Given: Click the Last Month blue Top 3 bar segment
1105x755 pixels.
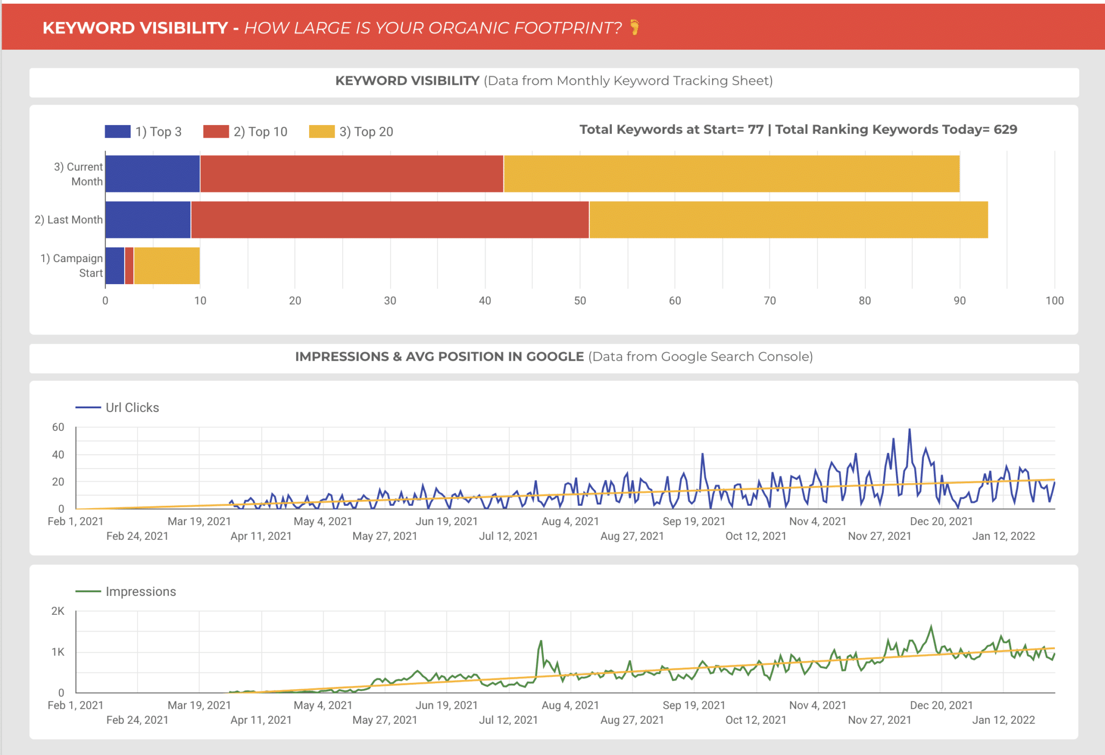Looking at the screenshot, I should pyautogui.click(x=148, y=219).
